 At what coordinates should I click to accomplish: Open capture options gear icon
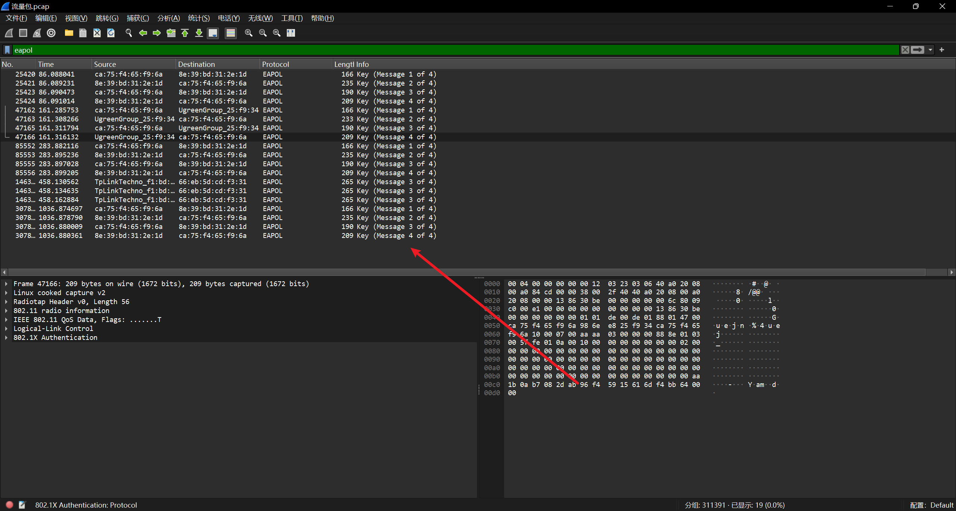click(51, 33)
